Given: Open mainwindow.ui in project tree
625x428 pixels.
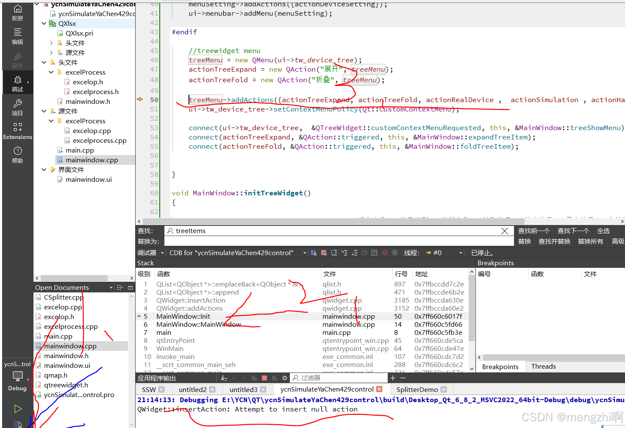Looking at the screenshot, I should tap(89, 179).
